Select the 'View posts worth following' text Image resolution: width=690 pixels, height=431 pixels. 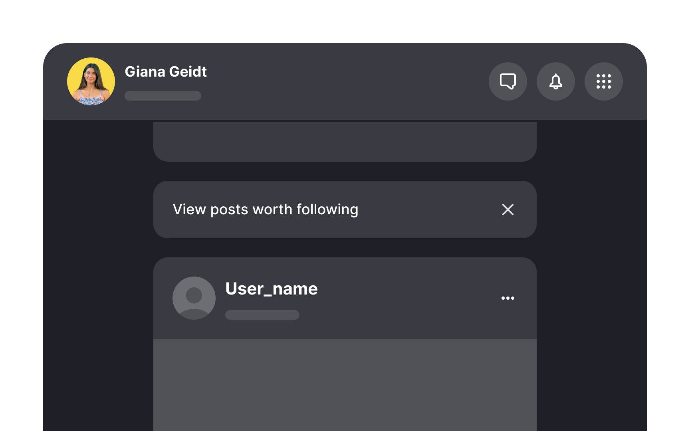click(265, 209)
